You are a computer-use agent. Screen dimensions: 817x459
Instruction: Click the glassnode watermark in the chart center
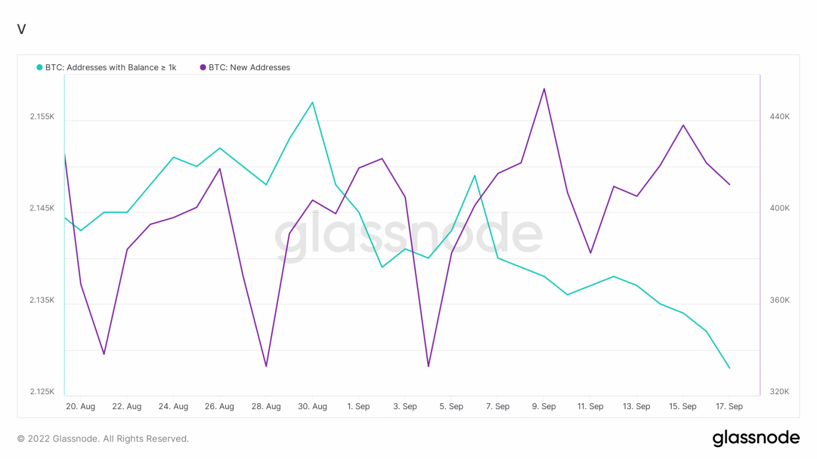click(x=408, y=234)
